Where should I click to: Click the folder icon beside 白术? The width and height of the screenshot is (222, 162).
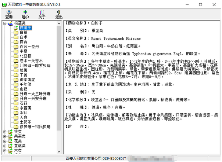tap(16, 37)
